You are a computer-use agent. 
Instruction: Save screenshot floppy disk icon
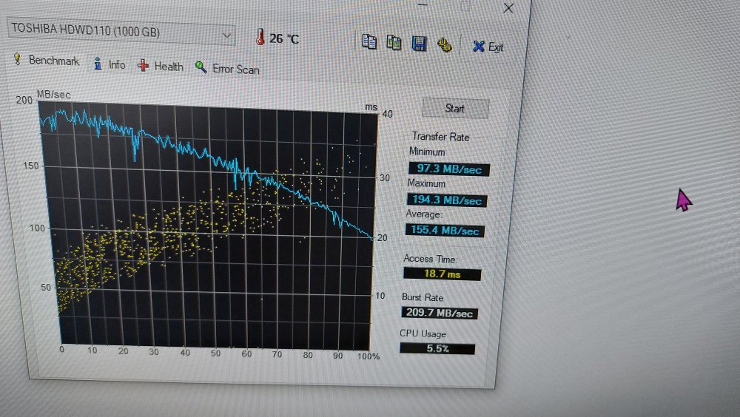[x=419, y=44]
